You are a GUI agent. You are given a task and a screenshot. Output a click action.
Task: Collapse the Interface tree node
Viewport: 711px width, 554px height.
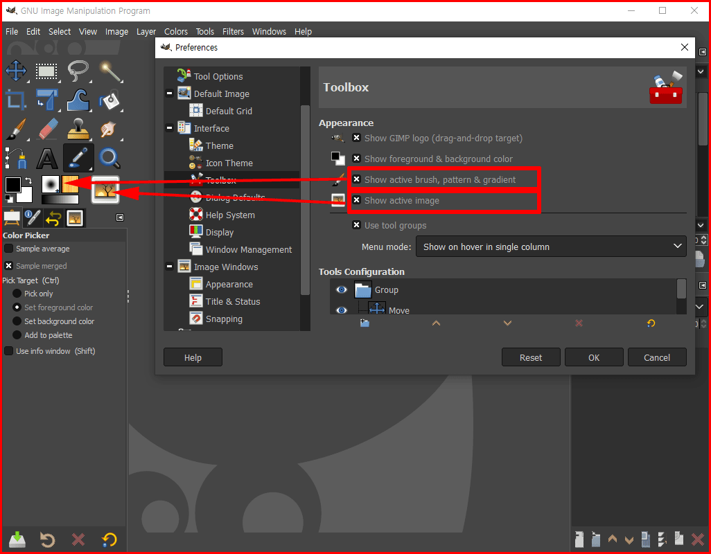(169, 128)
